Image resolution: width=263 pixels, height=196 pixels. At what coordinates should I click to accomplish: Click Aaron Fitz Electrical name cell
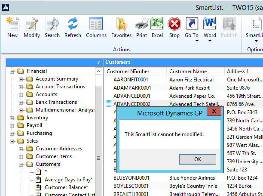click(191, 80)
